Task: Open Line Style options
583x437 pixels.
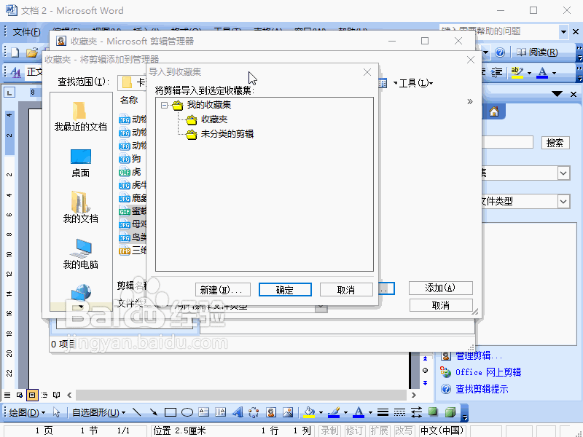Action: click(383, 412)
